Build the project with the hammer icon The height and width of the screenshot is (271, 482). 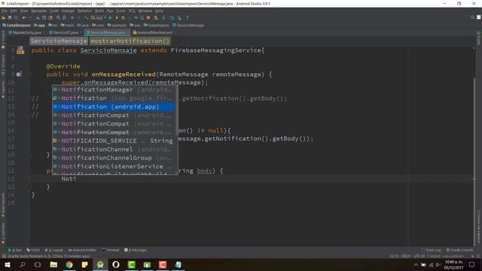pos(87,18)
